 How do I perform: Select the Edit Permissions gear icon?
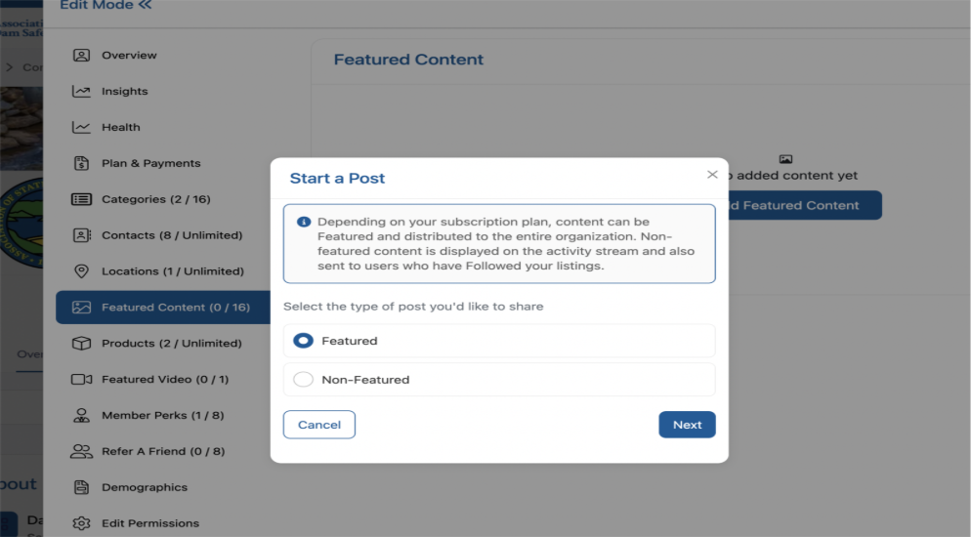point(82,523)
